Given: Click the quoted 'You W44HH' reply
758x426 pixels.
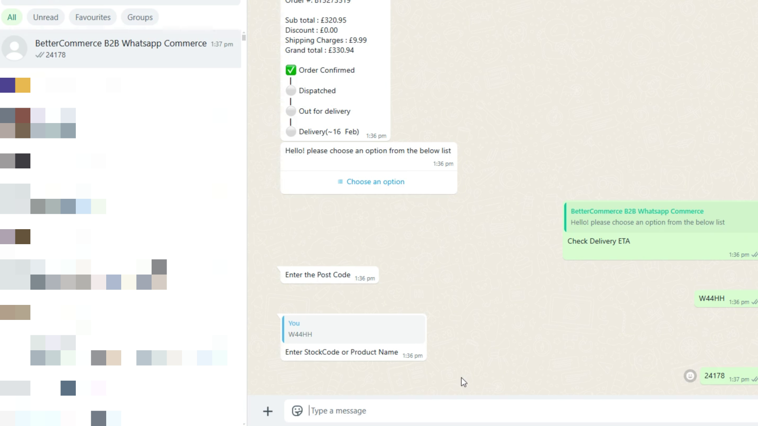Looking at the screenshot, I should click(353, 329).
